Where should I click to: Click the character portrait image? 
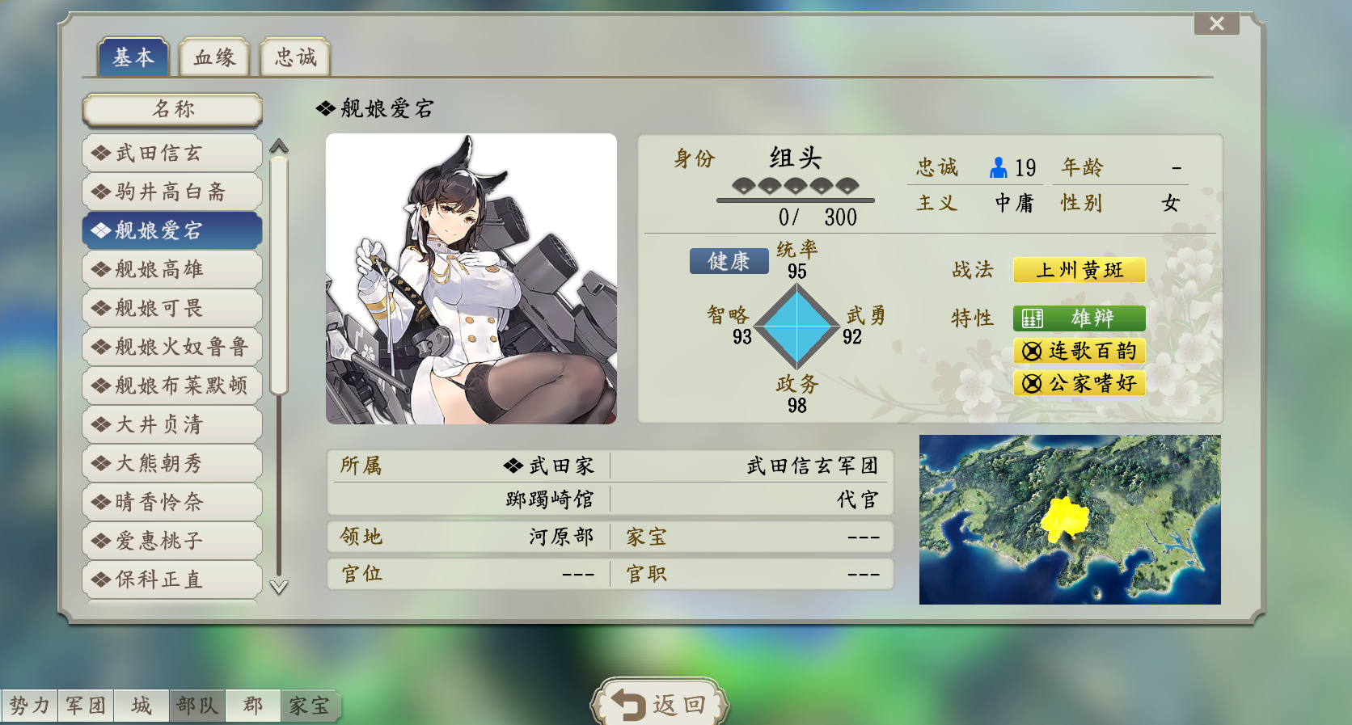coord(471,279)
